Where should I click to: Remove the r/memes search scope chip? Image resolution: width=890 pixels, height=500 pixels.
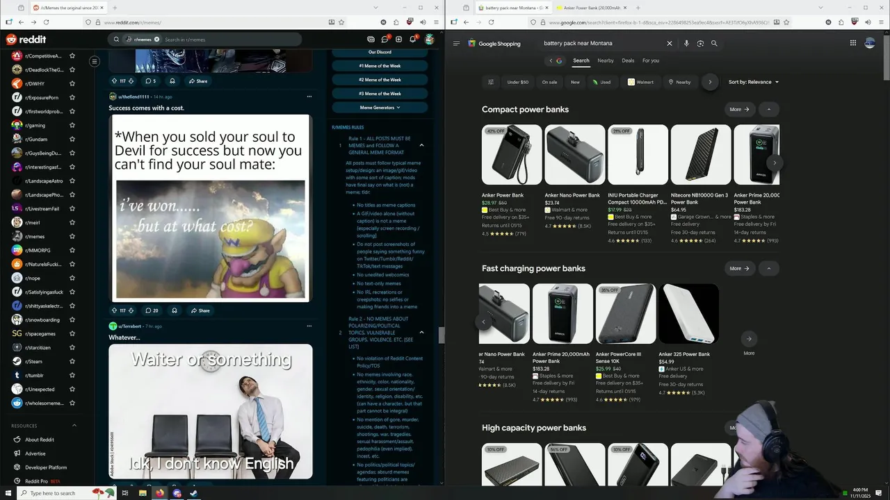pos(157,40)
